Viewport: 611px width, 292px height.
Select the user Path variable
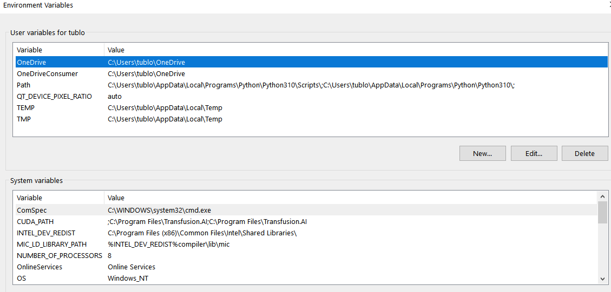[x=311, y=85]
